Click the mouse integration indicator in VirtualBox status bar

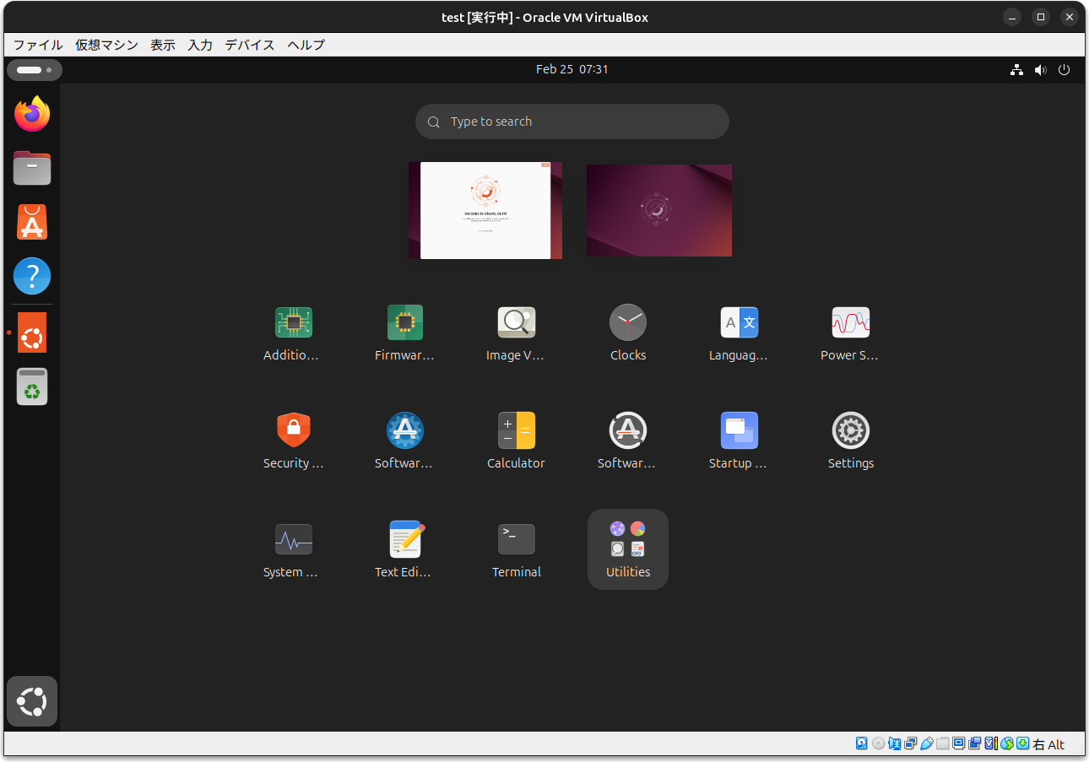pyautogui.click(x=1007, y=743)
